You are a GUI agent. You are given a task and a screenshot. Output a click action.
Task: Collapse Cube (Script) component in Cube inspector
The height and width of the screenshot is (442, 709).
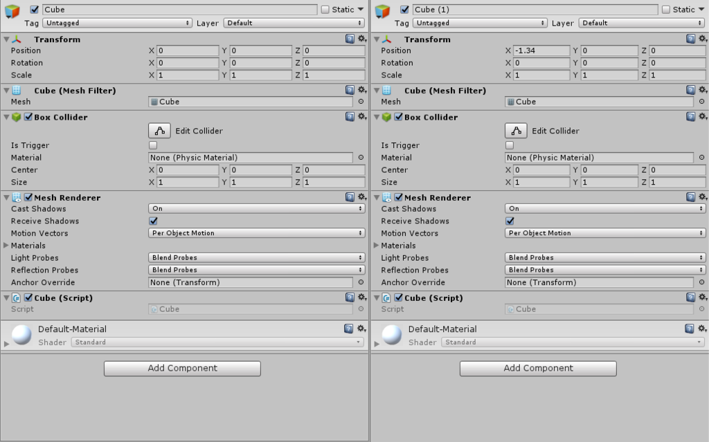pos(6,298)
